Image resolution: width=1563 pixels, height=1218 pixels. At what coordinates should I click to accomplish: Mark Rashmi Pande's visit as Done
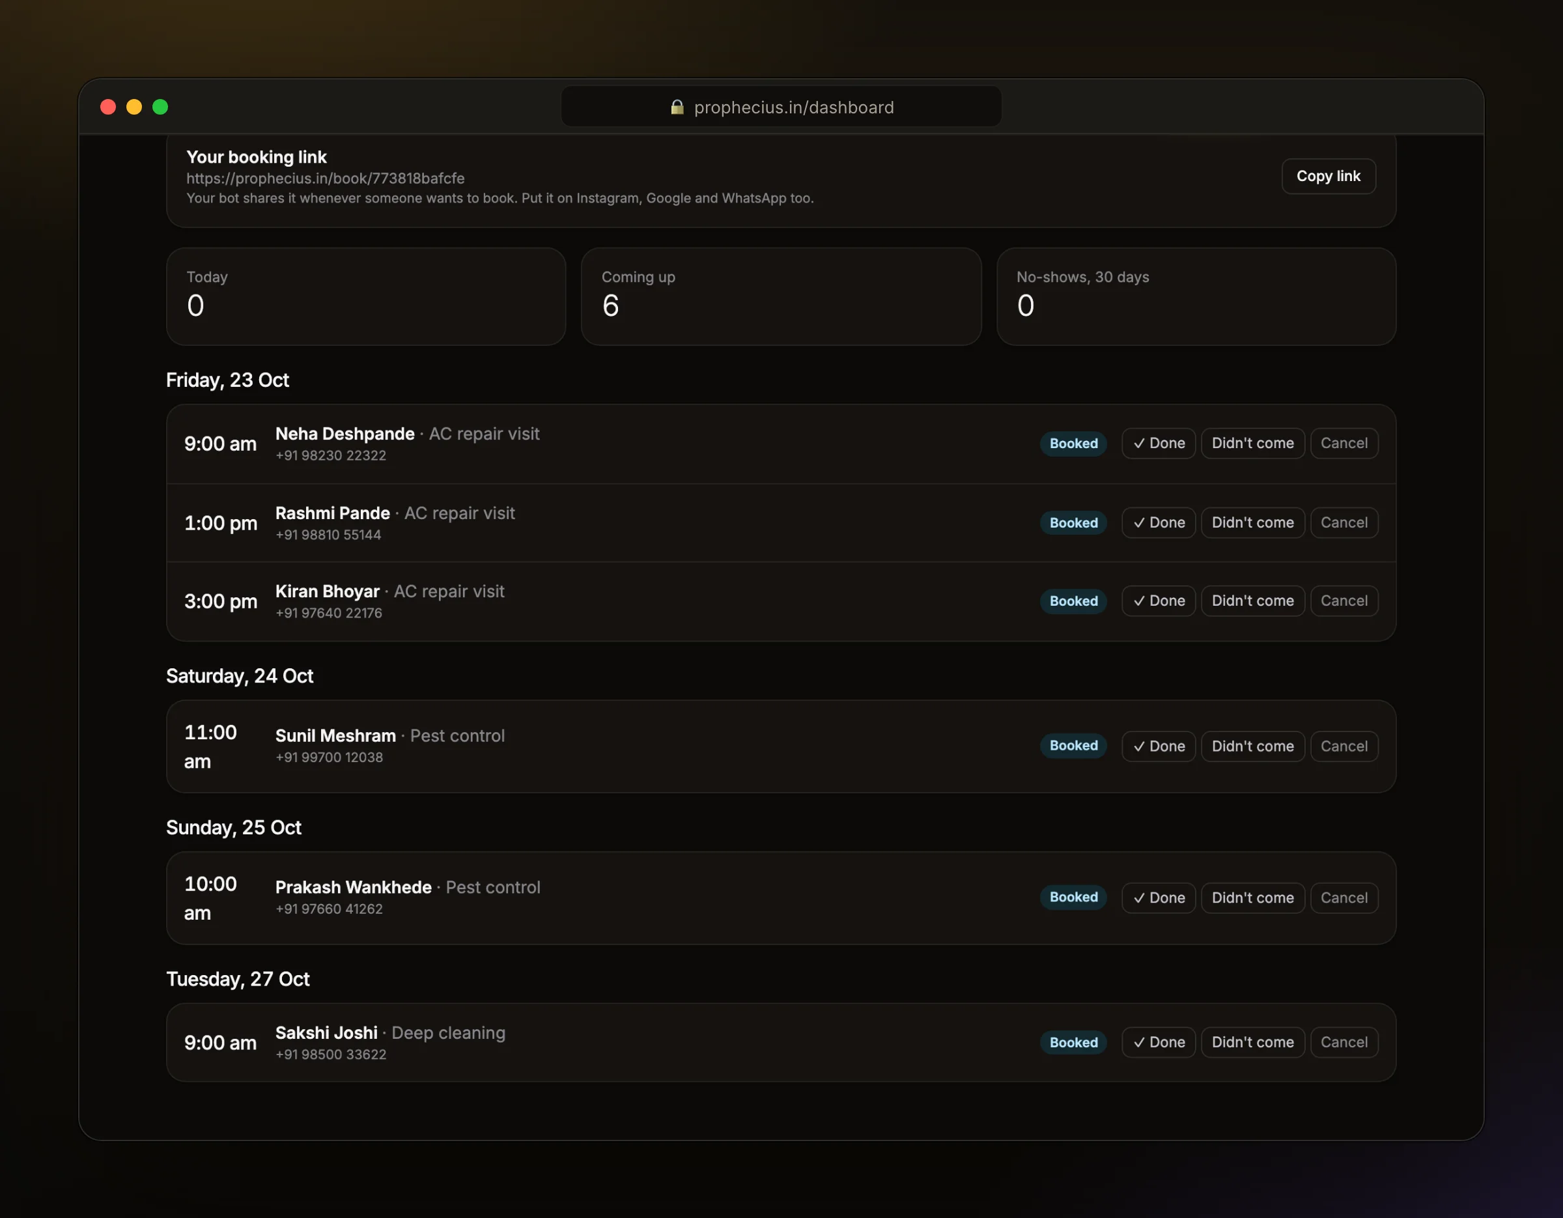point(1158,522)
